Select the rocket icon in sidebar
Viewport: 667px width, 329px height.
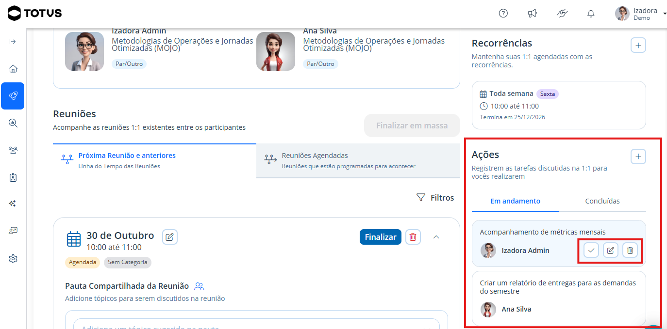[13, 96]
